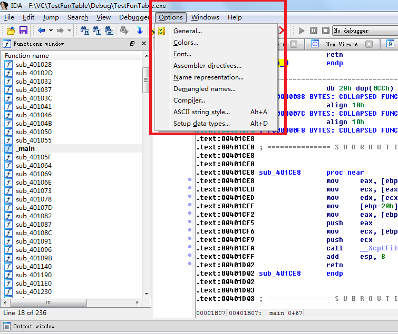
Task: Select function sub_401230
Action: point(34,292)
